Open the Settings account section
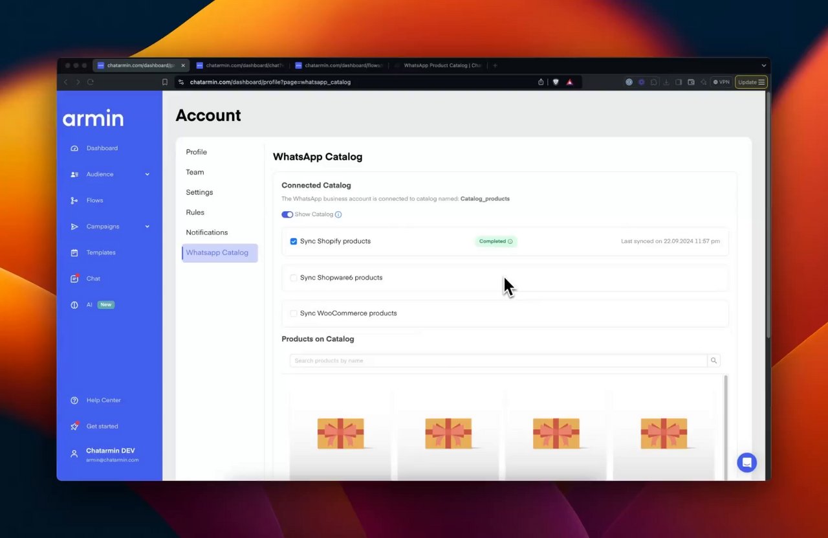This screenshot has height=538, width=828. (x=199, y=192)
